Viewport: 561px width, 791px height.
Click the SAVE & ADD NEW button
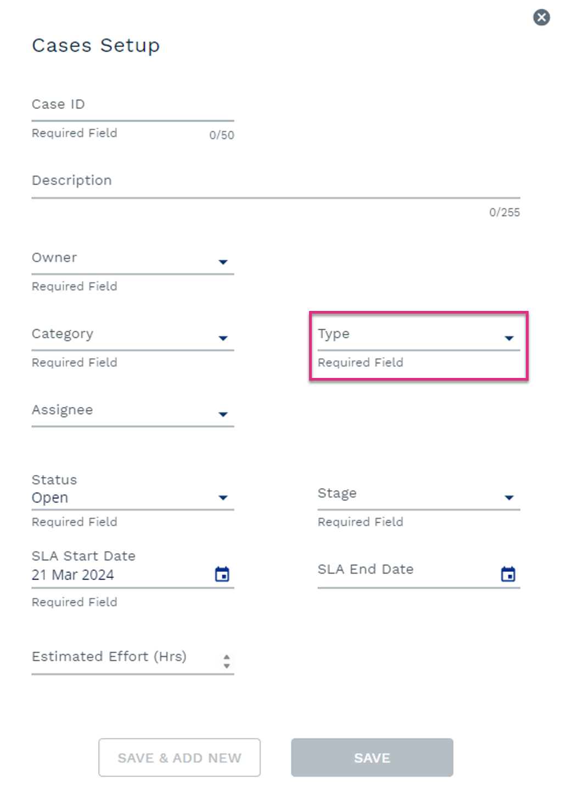179,757
